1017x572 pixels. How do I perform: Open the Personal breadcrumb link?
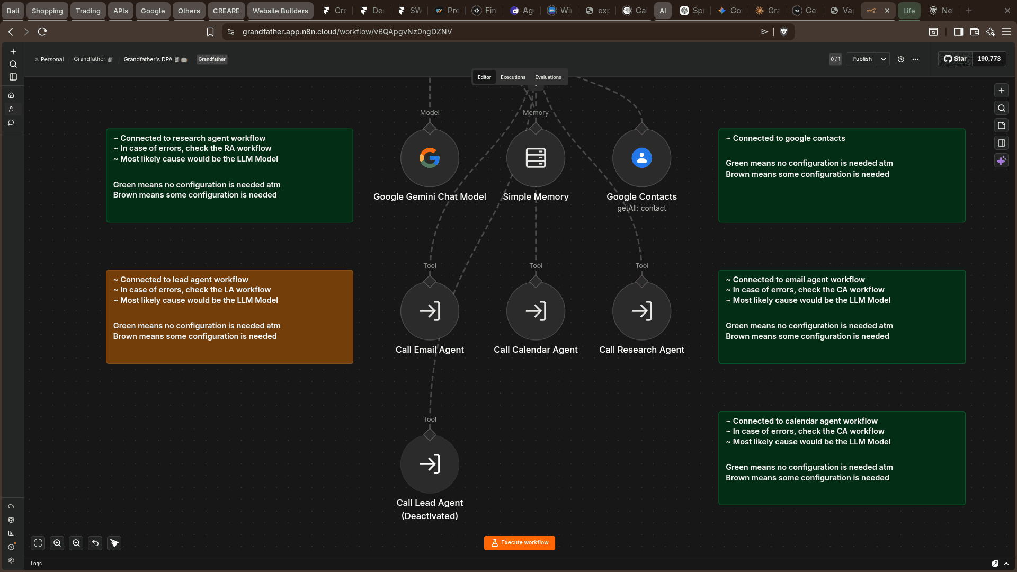pos(49,59)
